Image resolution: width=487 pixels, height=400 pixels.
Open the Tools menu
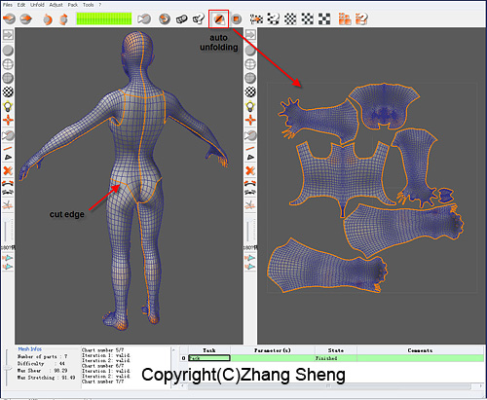pos(88,5)
